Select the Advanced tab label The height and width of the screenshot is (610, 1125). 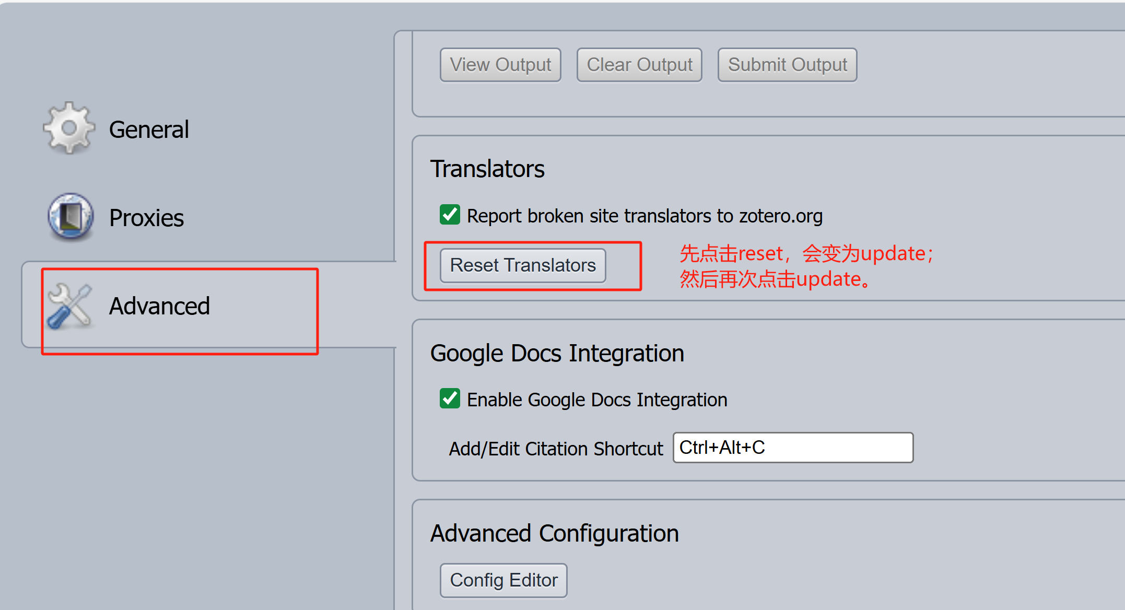click(x=159, y=306)
